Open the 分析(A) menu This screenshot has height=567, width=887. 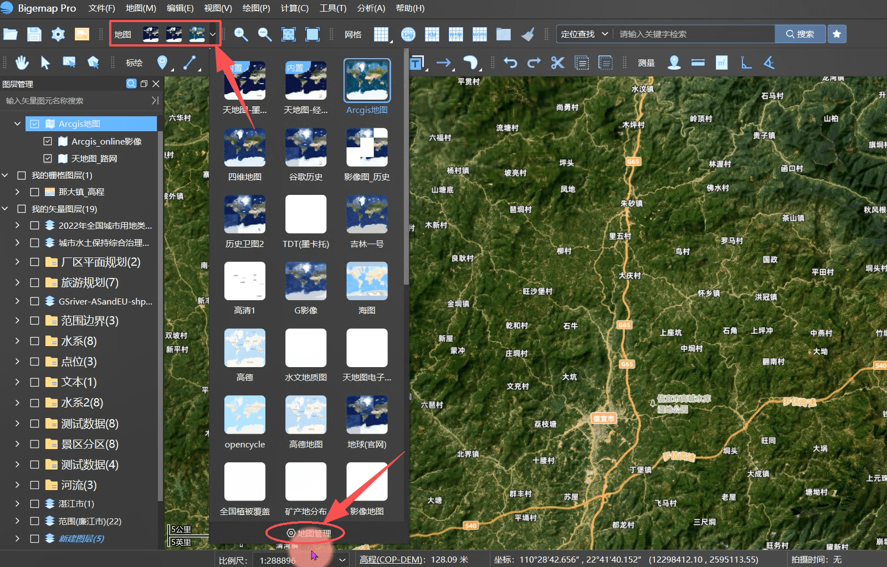(371, 8)
